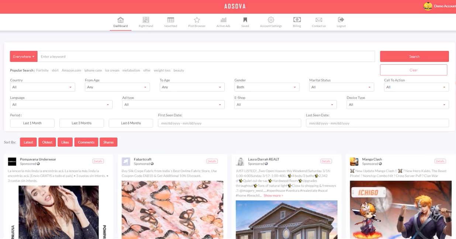Expand the To Age dropdown

point(192,87)
